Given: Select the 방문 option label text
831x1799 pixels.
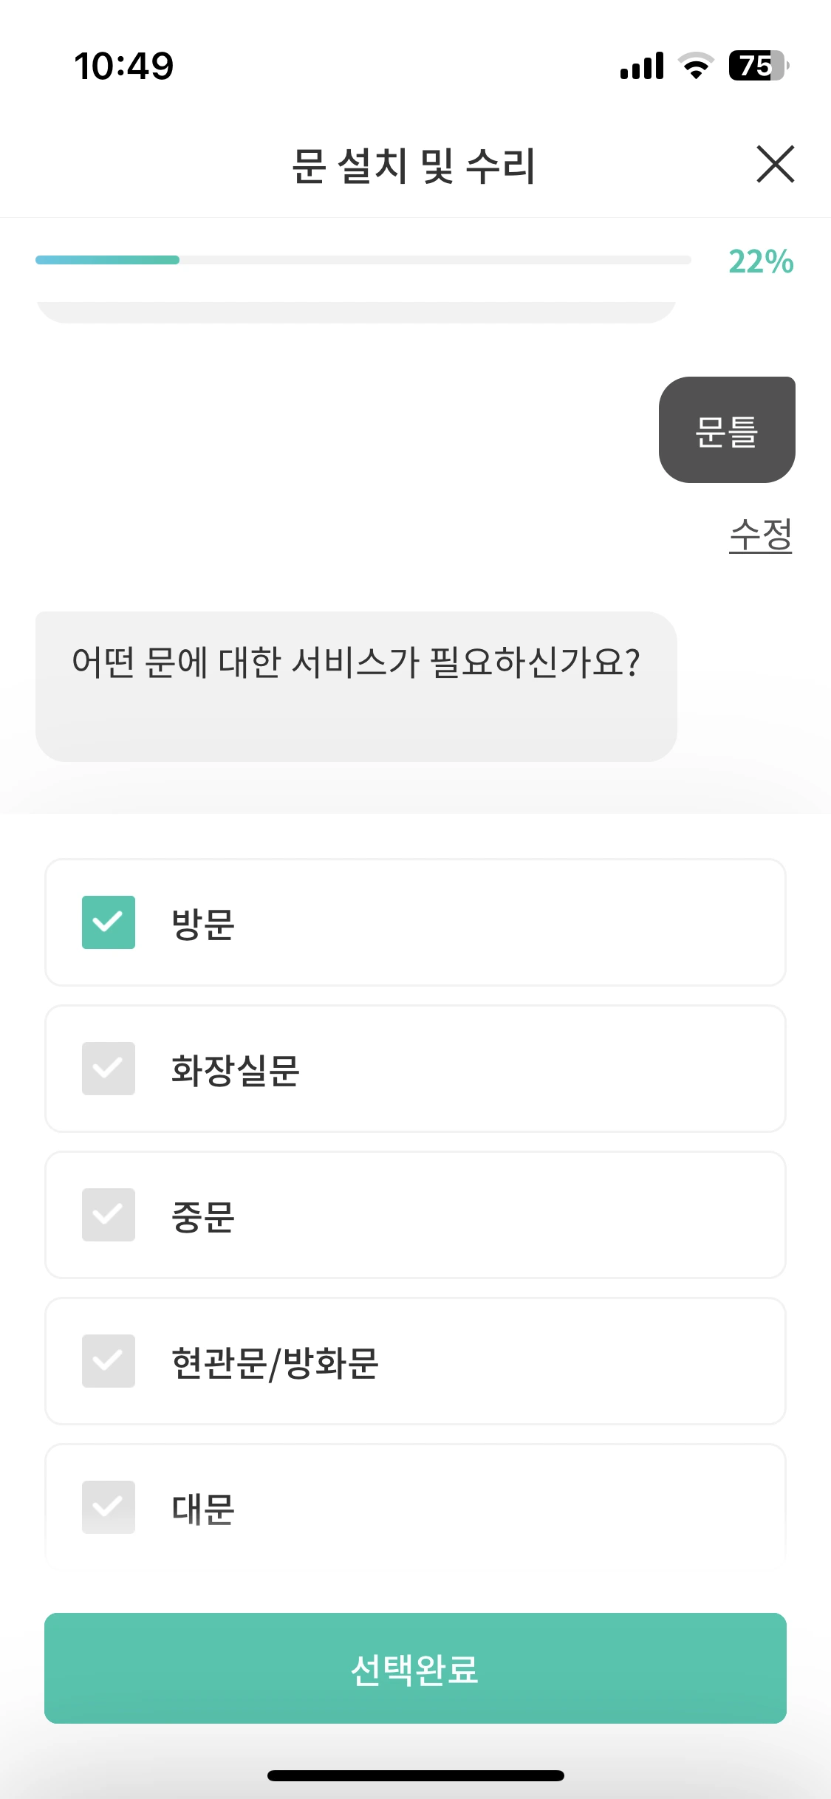Looking at the screenshot, I should tap(203, 924).
